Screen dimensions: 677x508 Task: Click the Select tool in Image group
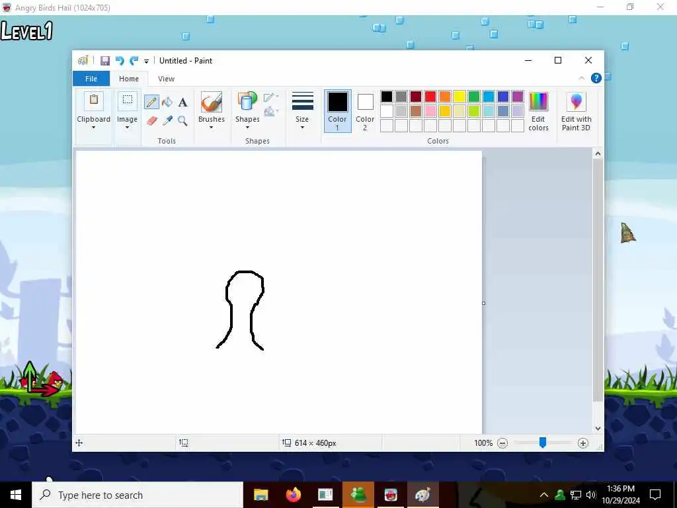[128, 101]
